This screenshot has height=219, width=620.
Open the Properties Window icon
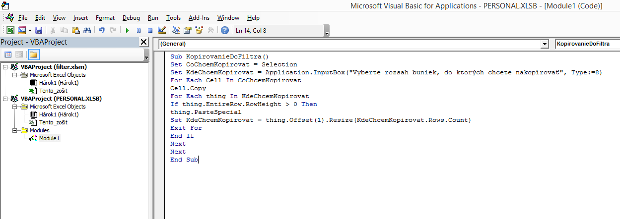[x=188, y=30]
